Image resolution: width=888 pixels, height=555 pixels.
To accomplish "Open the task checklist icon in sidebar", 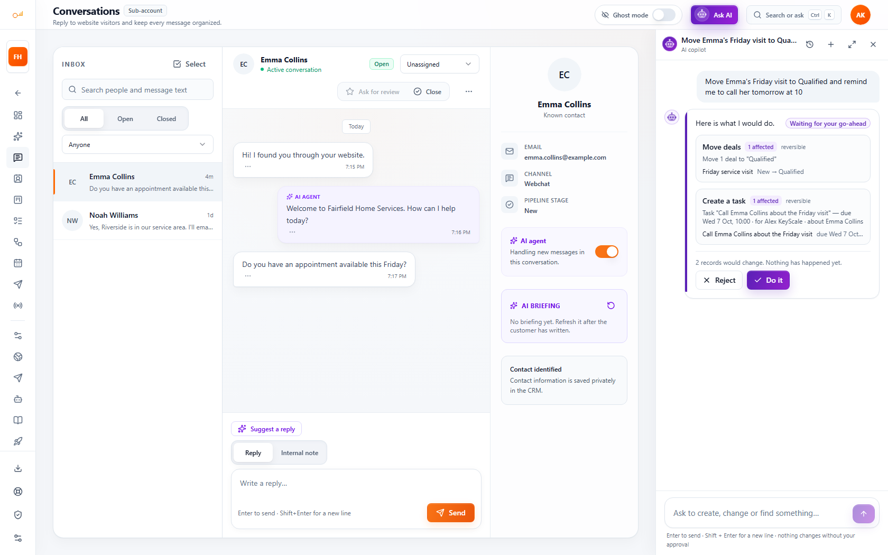I will pos(18,221).
